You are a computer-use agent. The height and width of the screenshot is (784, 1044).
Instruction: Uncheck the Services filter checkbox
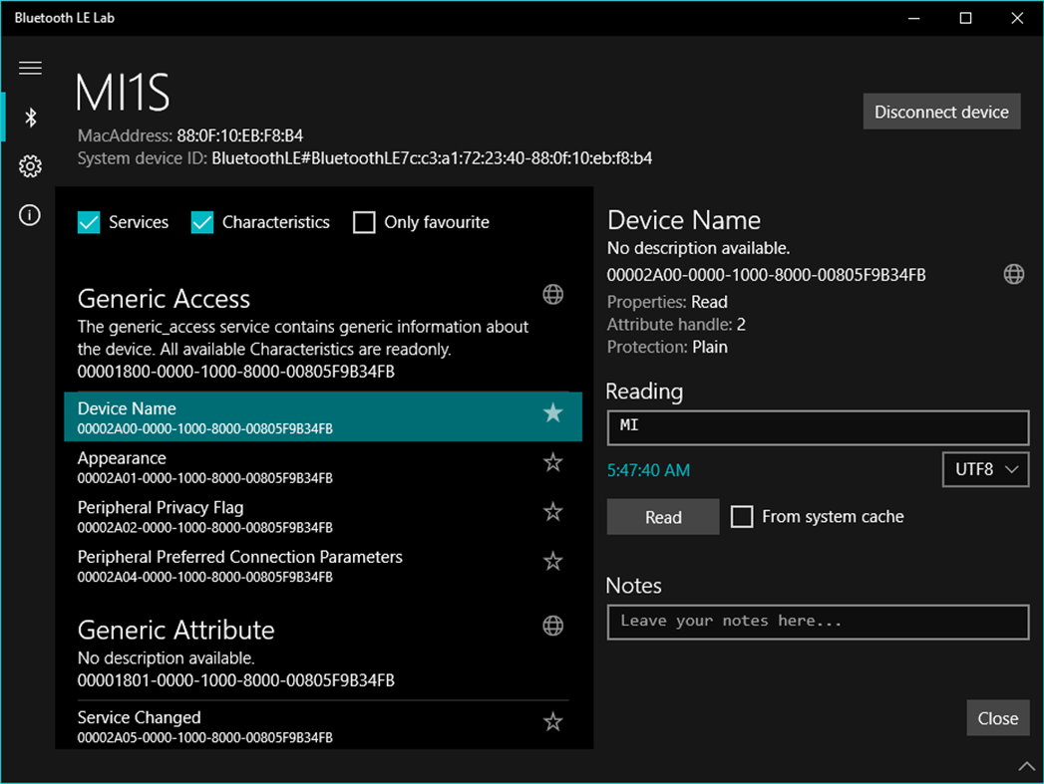(89, 222)
